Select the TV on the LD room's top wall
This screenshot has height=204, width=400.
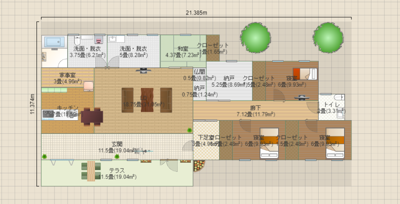pyautogui.click(x=143, y=70)
